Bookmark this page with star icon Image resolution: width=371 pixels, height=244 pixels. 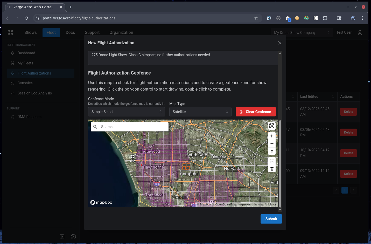coord(256,18)
